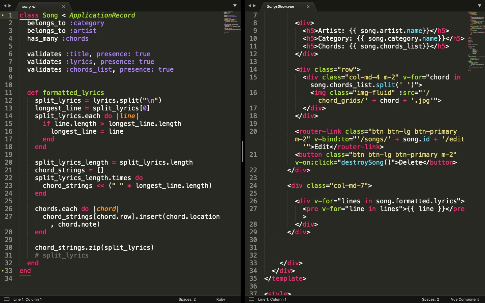Click Line 1, Column 1 in left status bar

[x=27, y=299]
